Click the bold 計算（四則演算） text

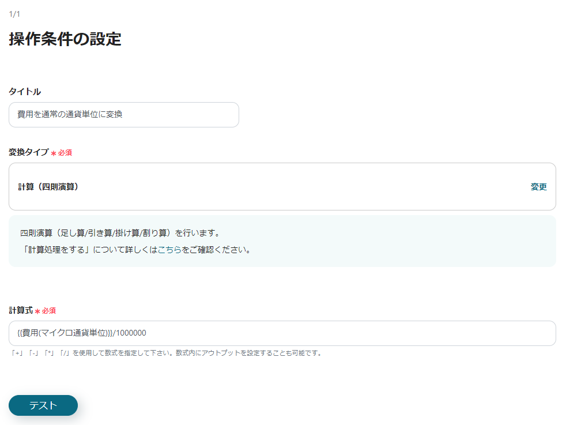click(48, 186)
